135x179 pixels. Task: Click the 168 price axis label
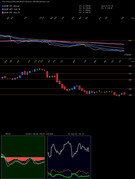(x=130, y=66)
